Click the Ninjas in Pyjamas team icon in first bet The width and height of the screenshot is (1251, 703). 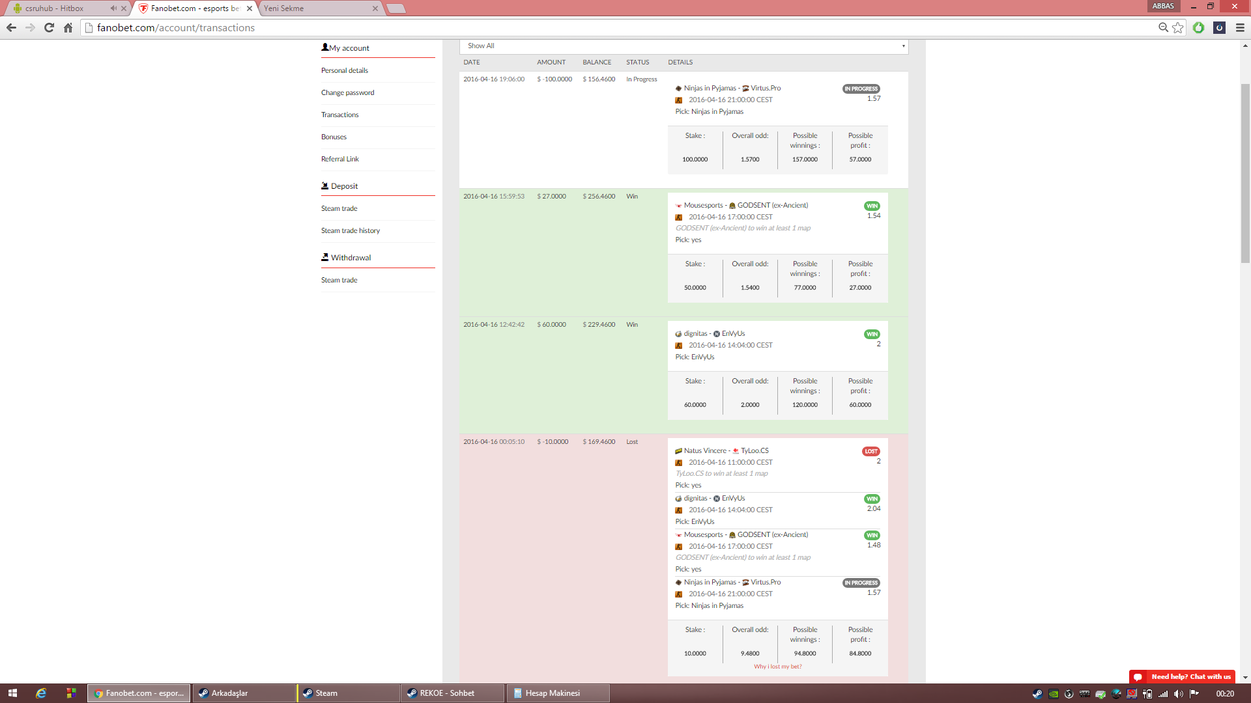tap(678, 89)
